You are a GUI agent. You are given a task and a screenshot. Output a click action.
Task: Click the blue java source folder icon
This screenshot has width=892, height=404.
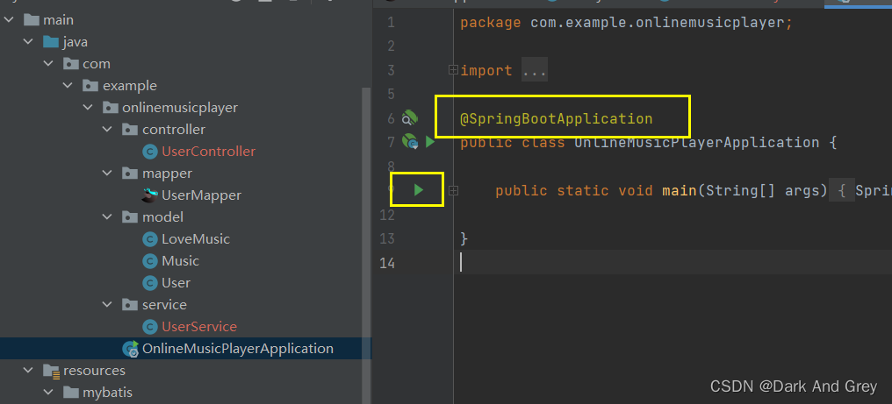(x=51, y=42)
